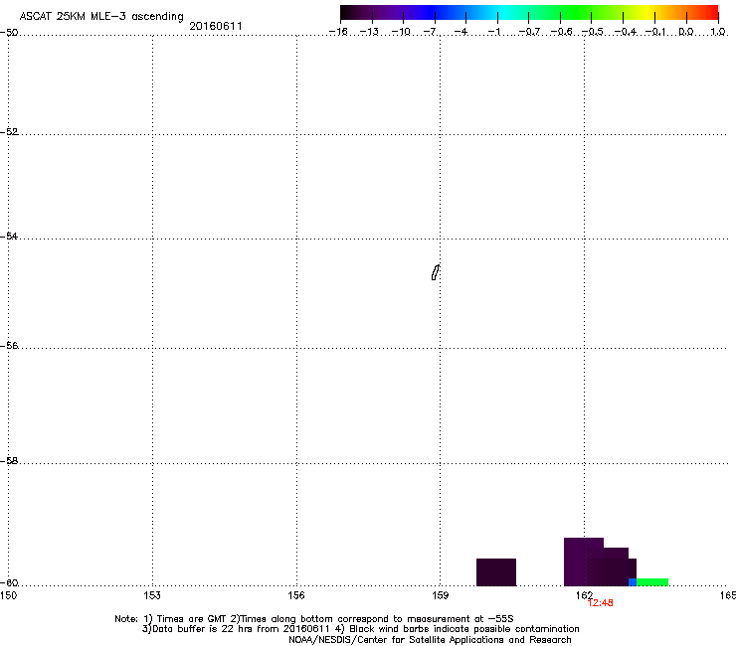Click the isolated dark data square near 160 longitude
Viewport: 736px width, 646px height.
click(x=496, y=571)
